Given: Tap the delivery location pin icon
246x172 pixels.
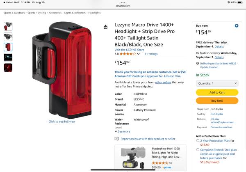Looking at the screenshot, I should click(x=198, y=64).
